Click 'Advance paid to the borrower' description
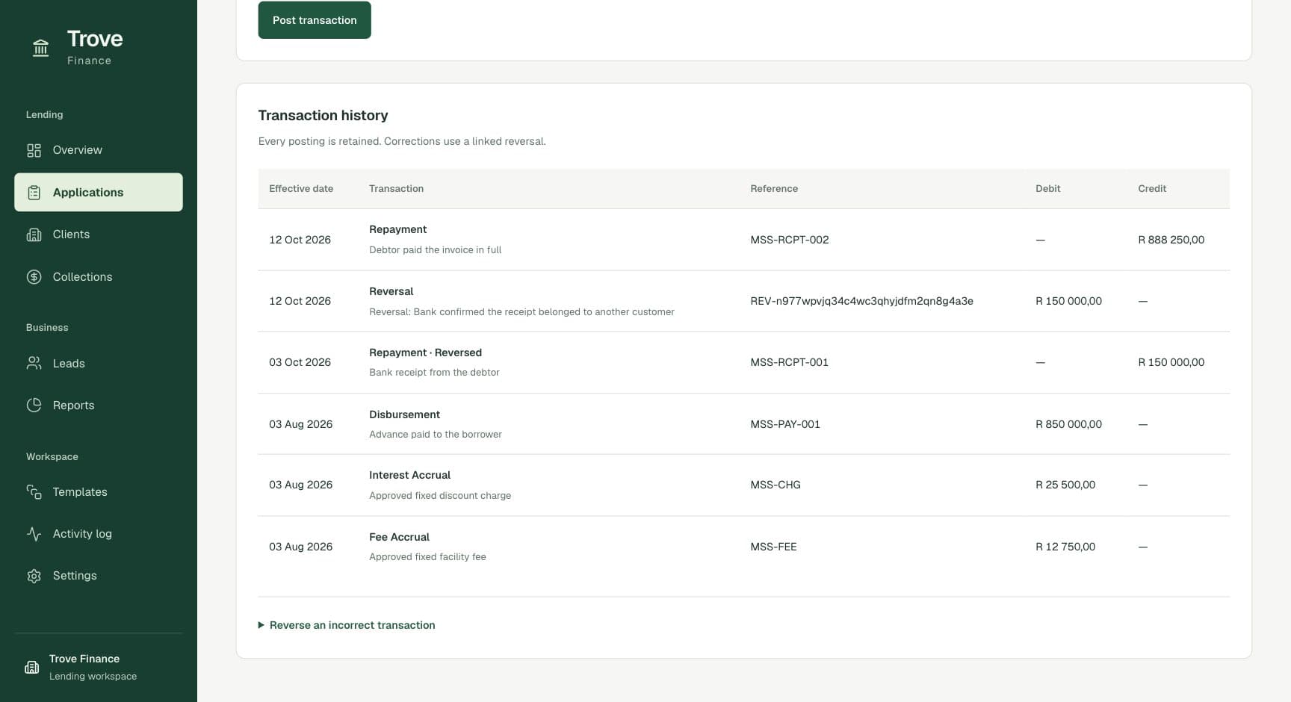Screen dimensions: 1291x702 (436, 435)
